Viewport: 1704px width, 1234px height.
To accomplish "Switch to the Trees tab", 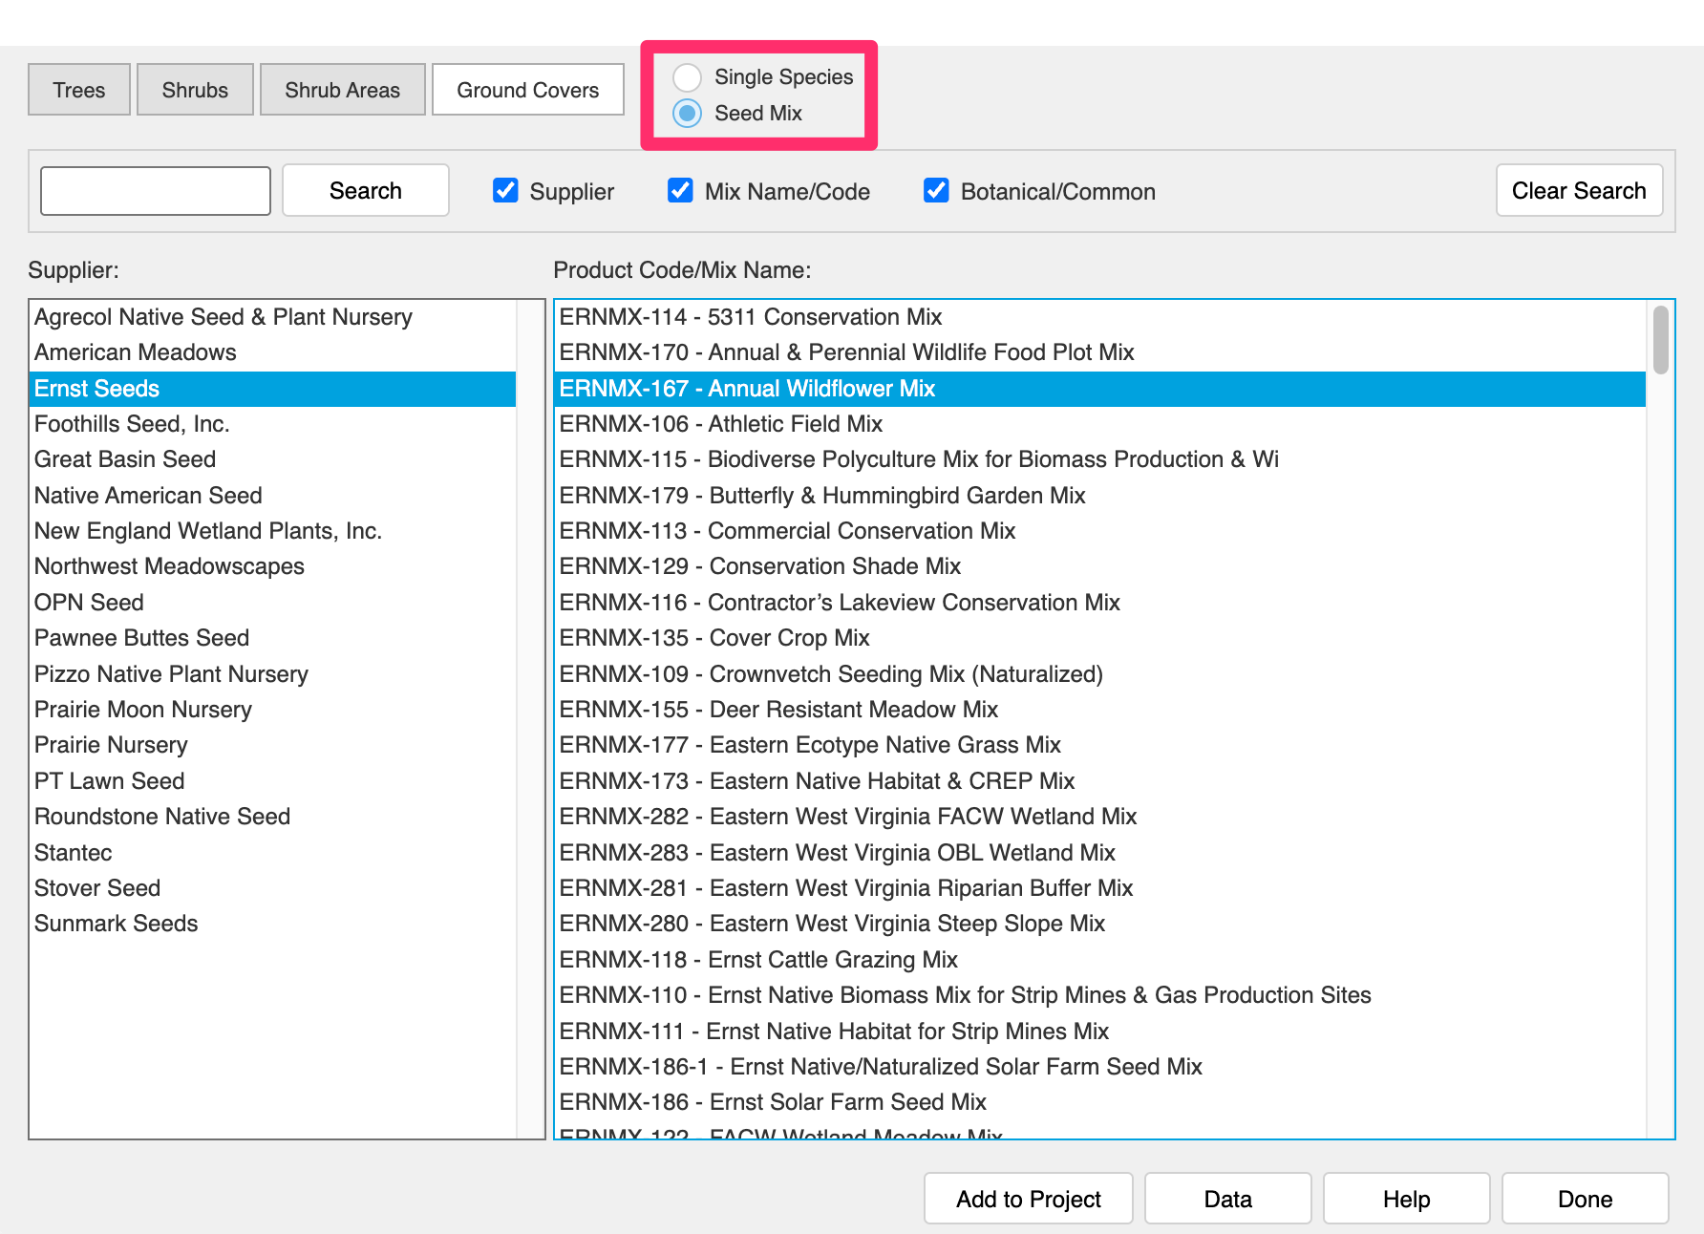I will click(x=79, y=90).
